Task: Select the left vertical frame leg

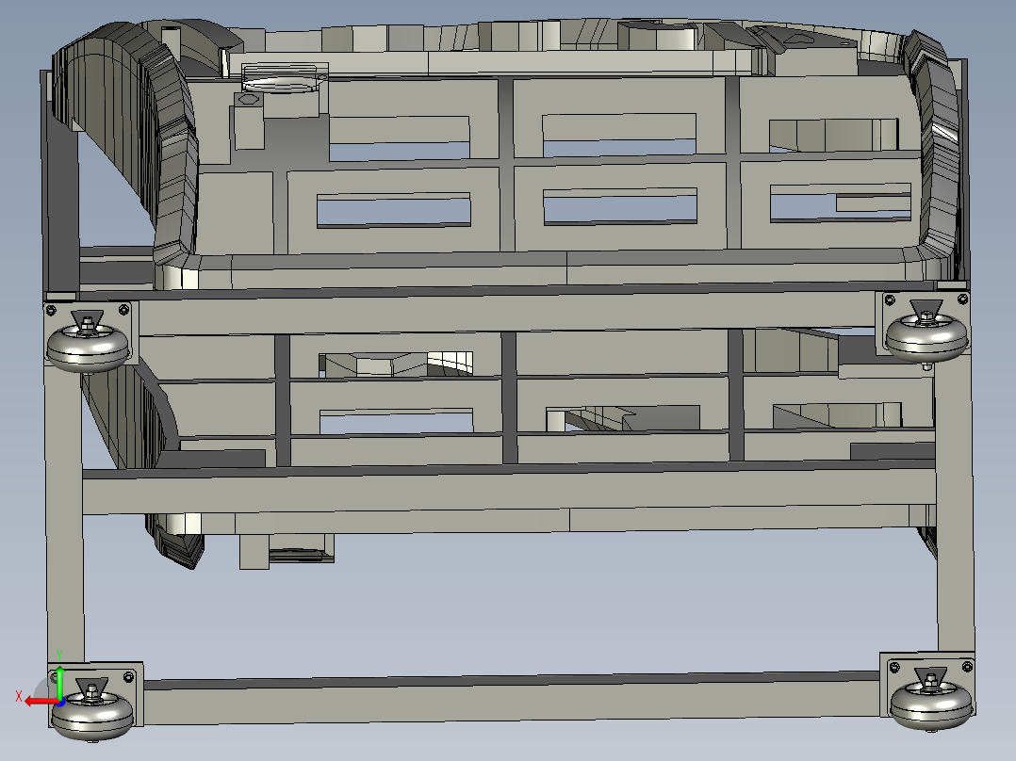Action: [x=65, y=515]
